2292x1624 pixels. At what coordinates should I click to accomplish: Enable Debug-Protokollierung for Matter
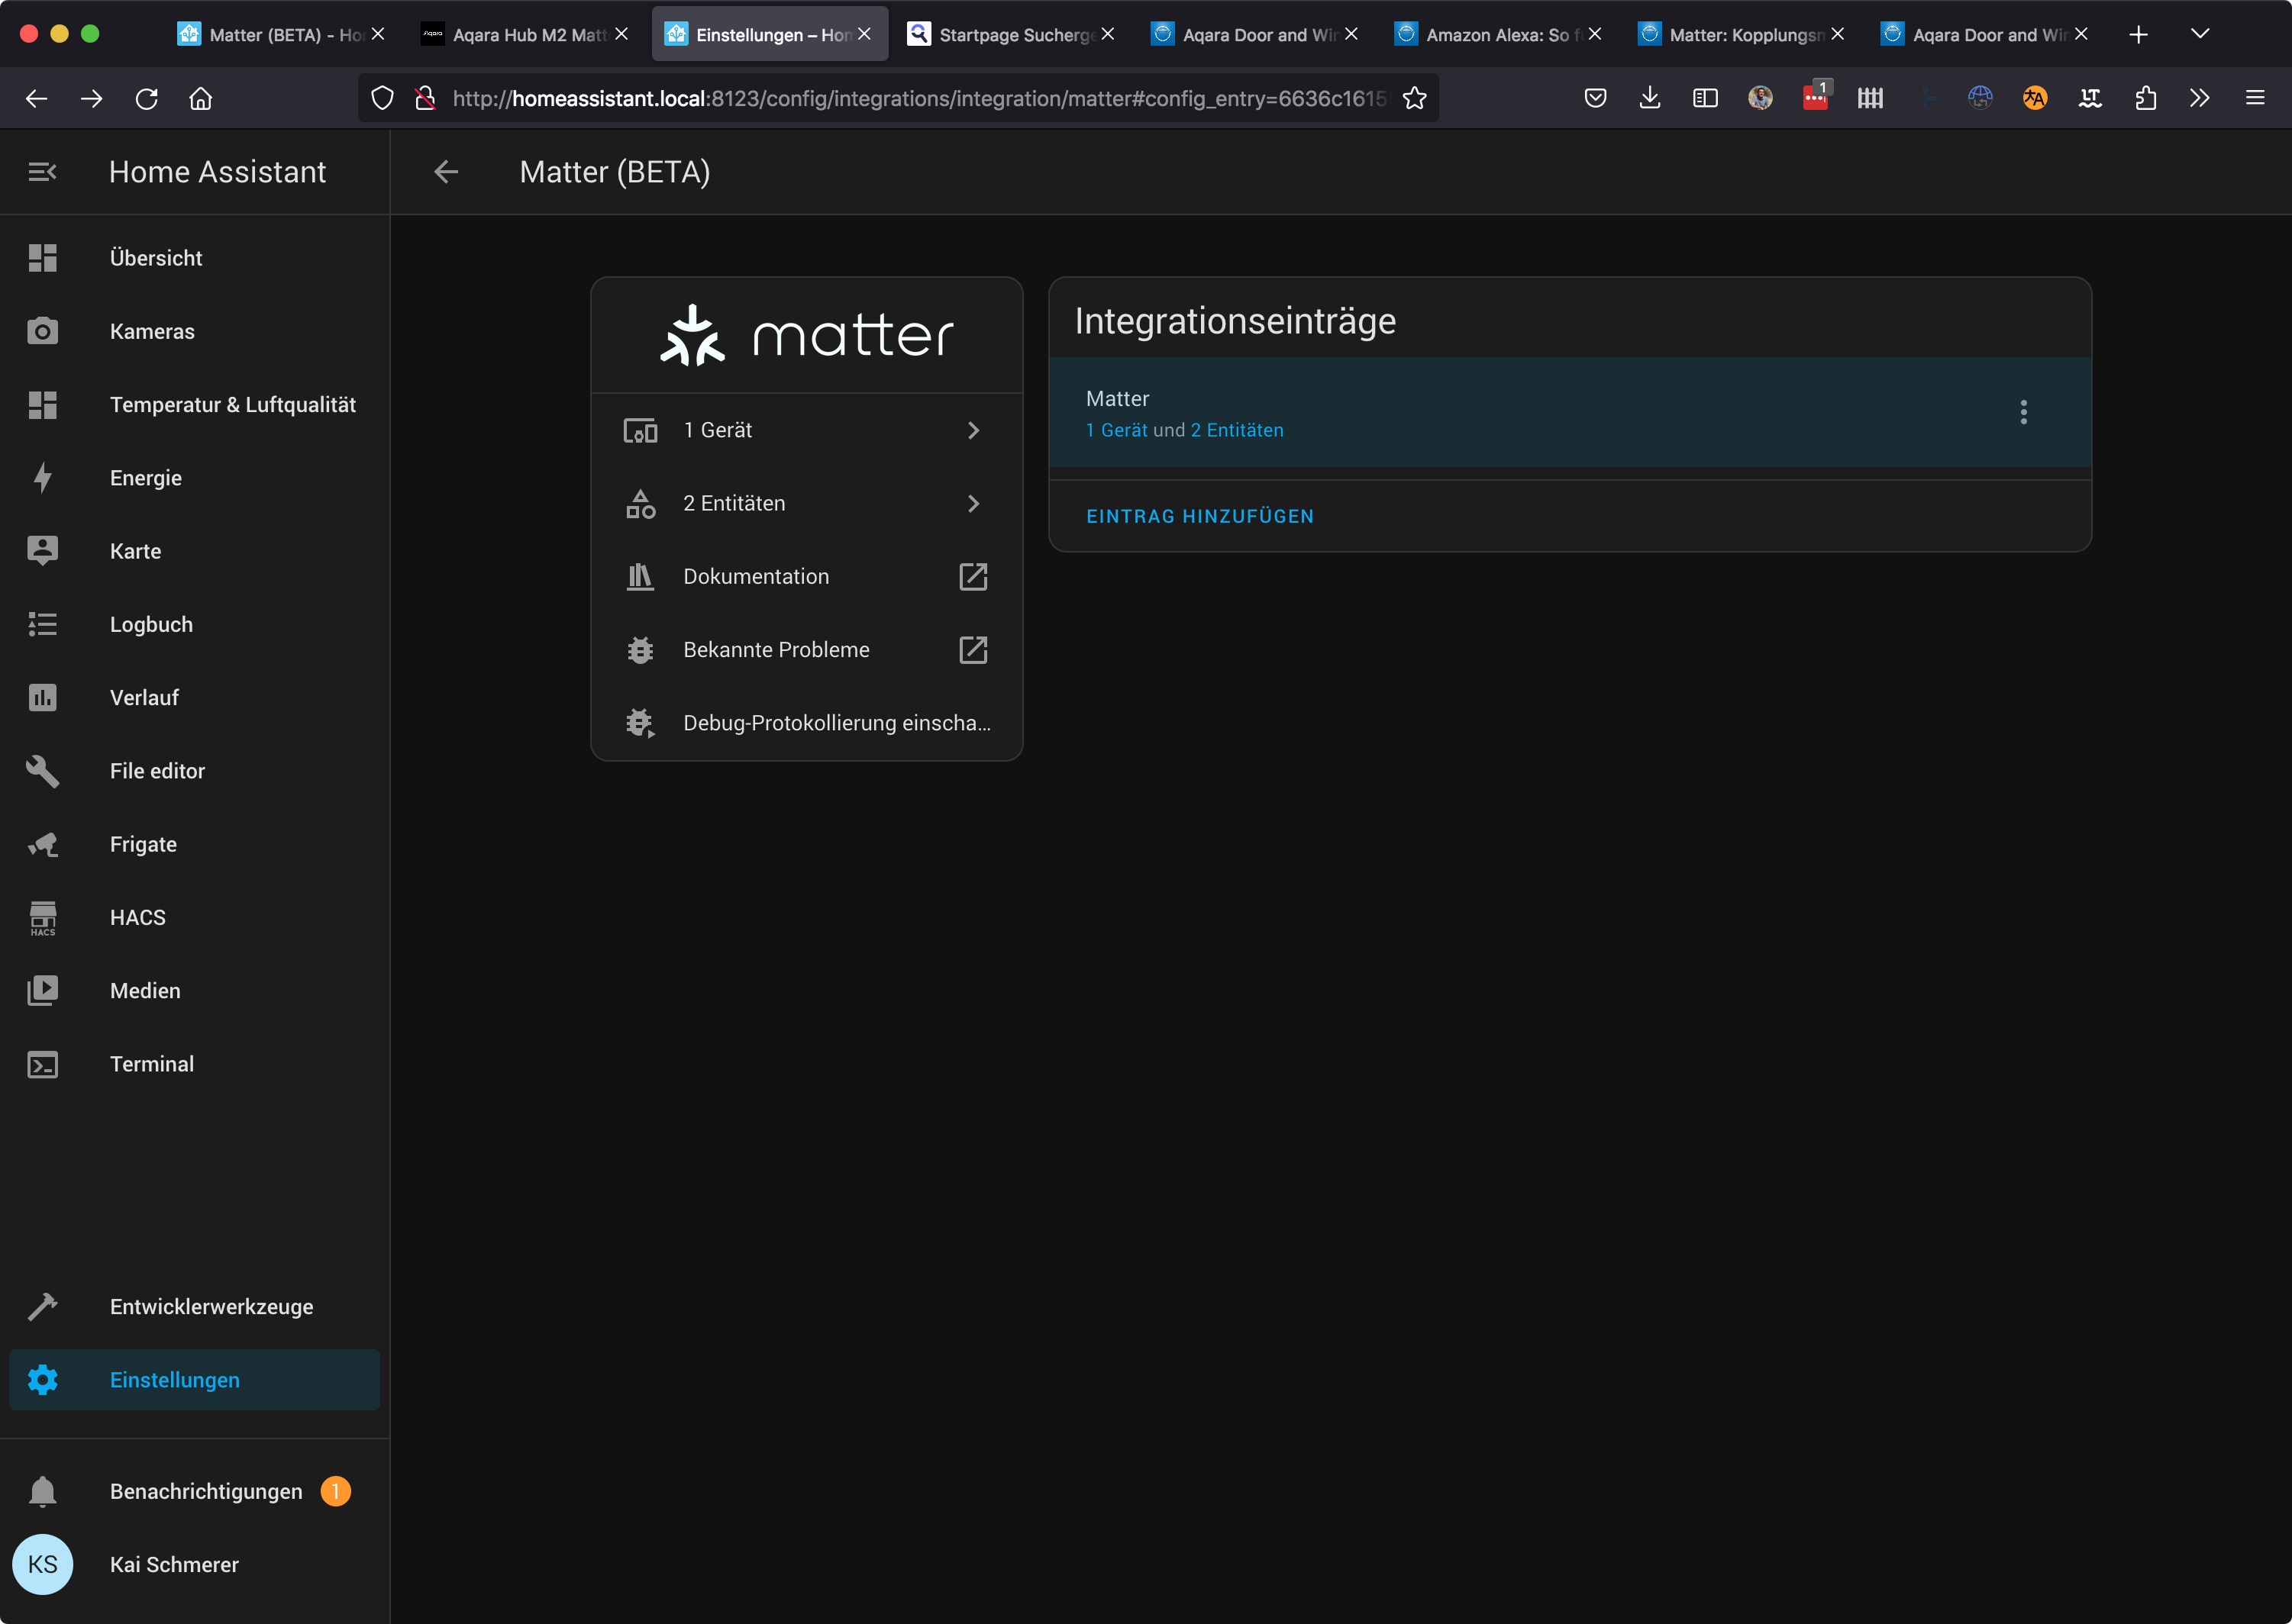[805, 723]
